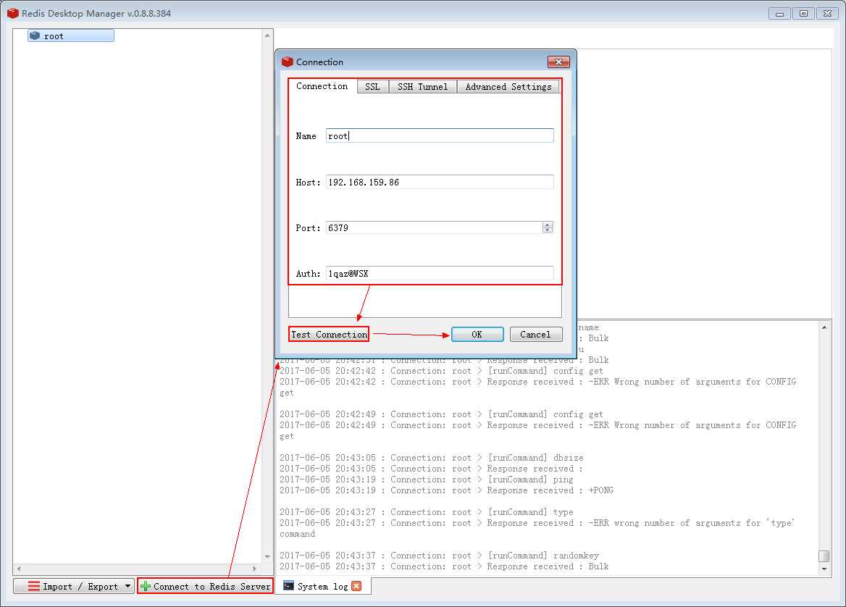Click the tree panel scroll down arrow
This screenshot has width=846, height=607.
pyautogui.click(x=267, y=557)
